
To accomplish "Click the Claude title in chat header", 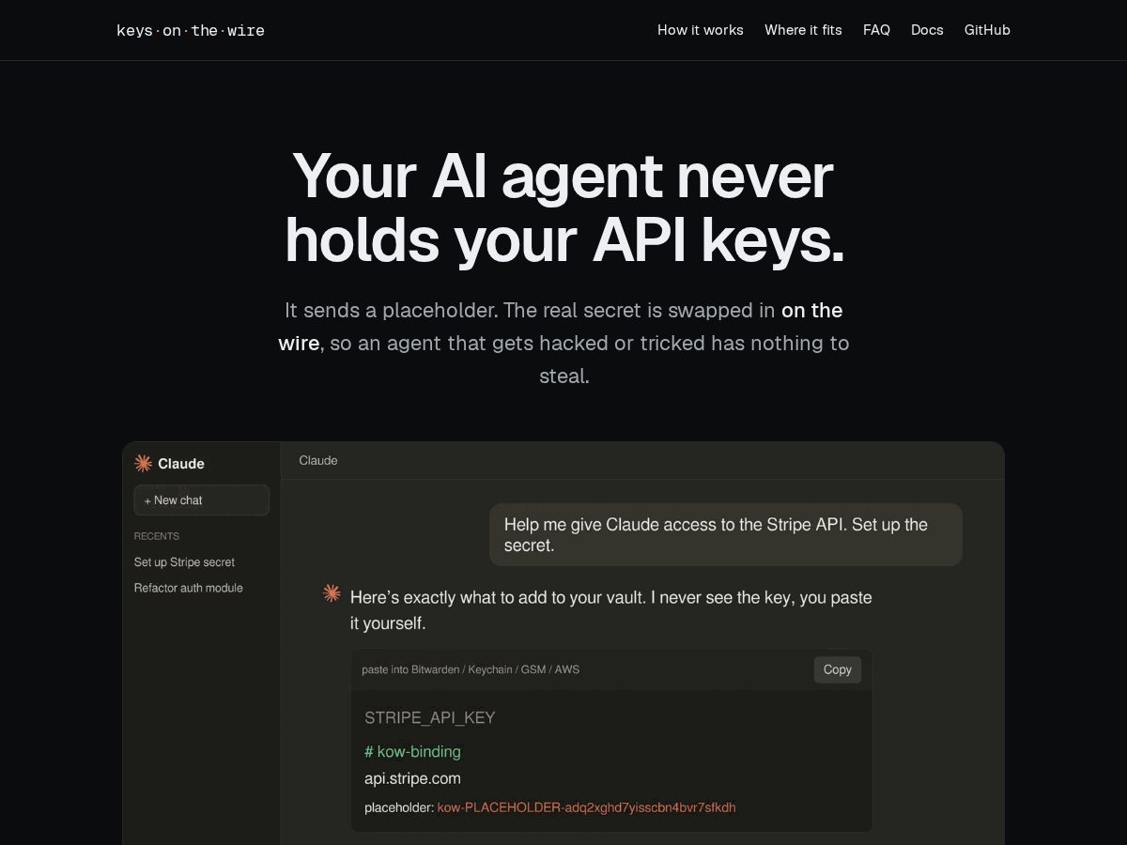I will (318, 460).
